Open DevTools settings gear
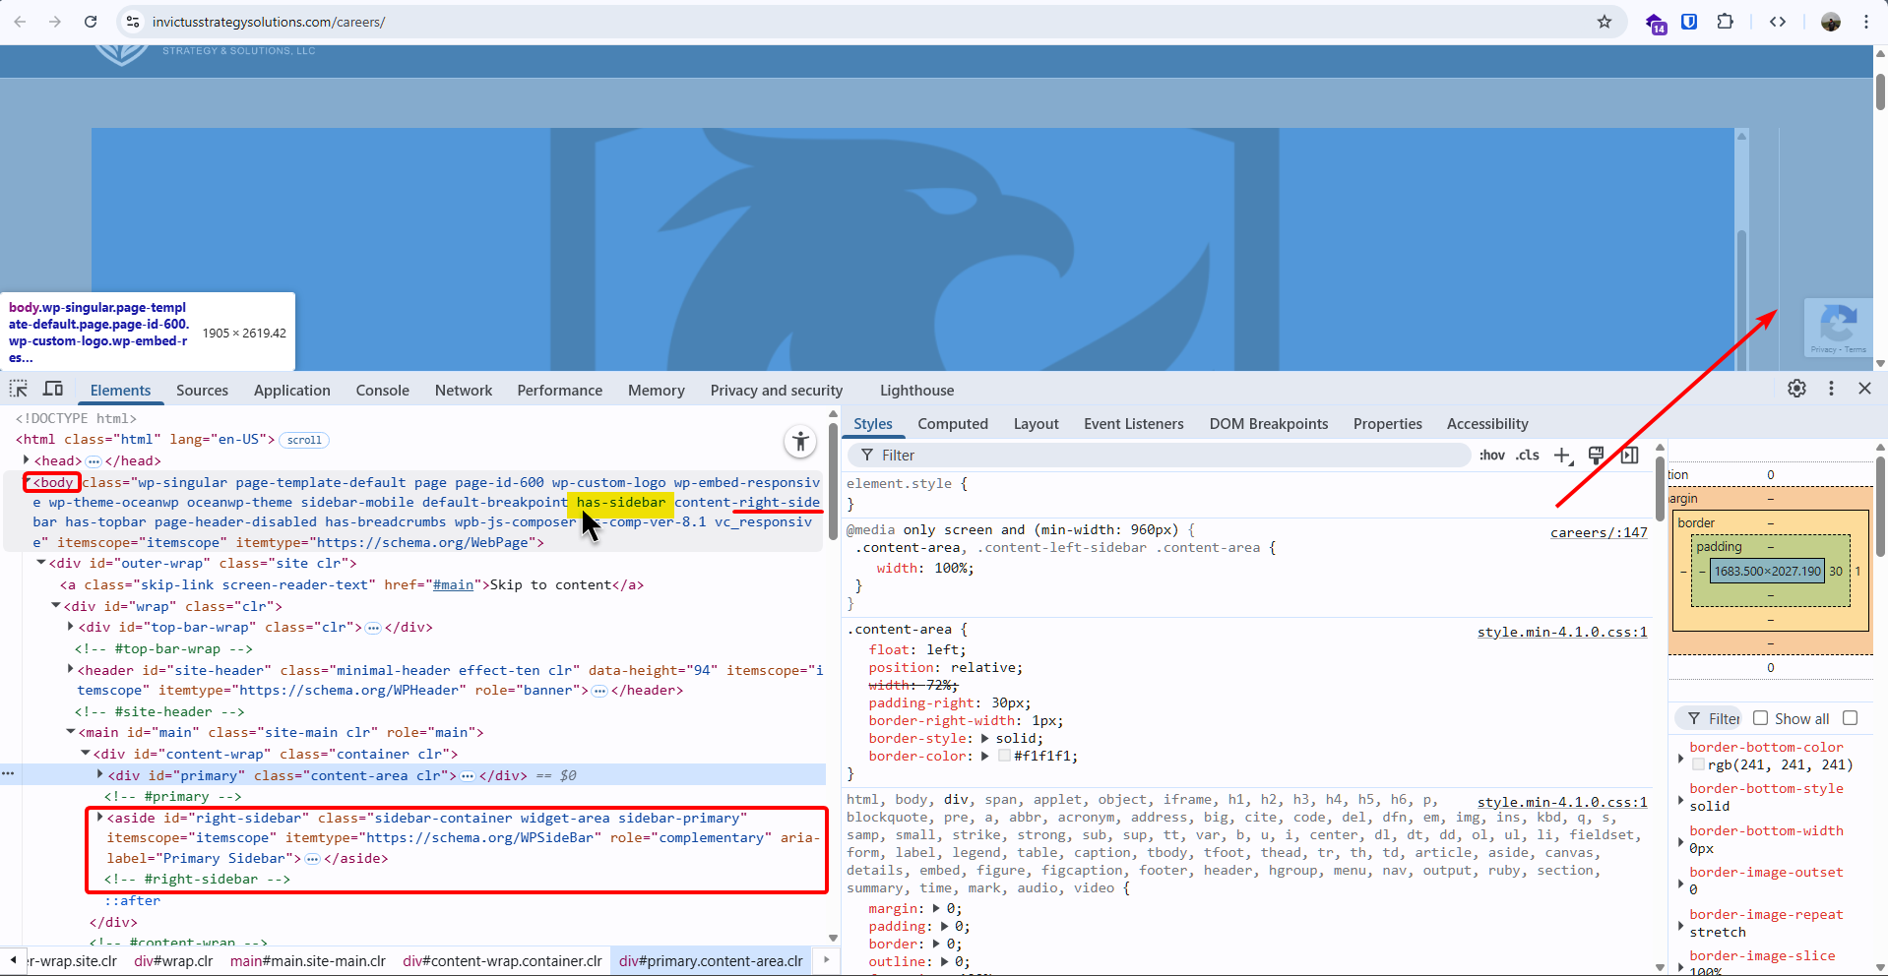 click(x=1796, y=389)
